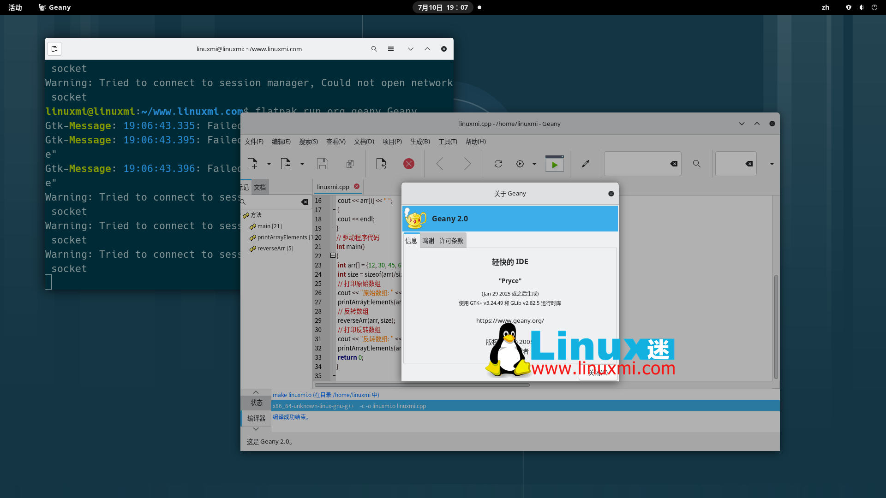Compile the current file via toolbar
Image resolution: width=886 pixels, height=498 pixels.
[498, 164]
